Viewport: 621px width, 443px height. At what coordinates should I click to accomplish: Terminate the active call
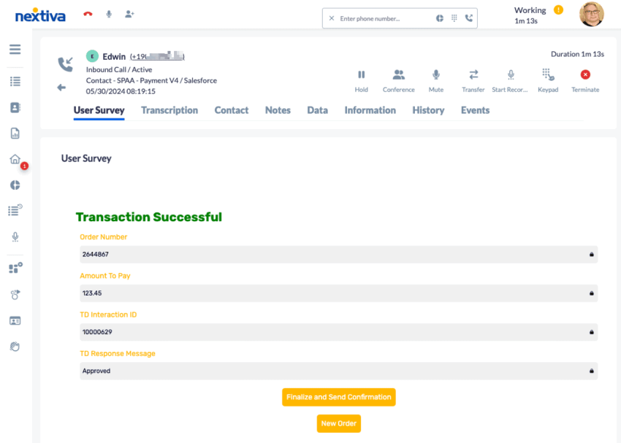(584, 74)
